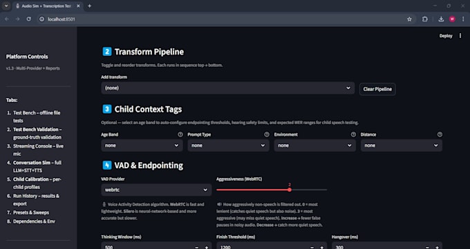Increase Thinking Window with plus button
The height and width of the screenshot is (249, 470).
(207, 247)
